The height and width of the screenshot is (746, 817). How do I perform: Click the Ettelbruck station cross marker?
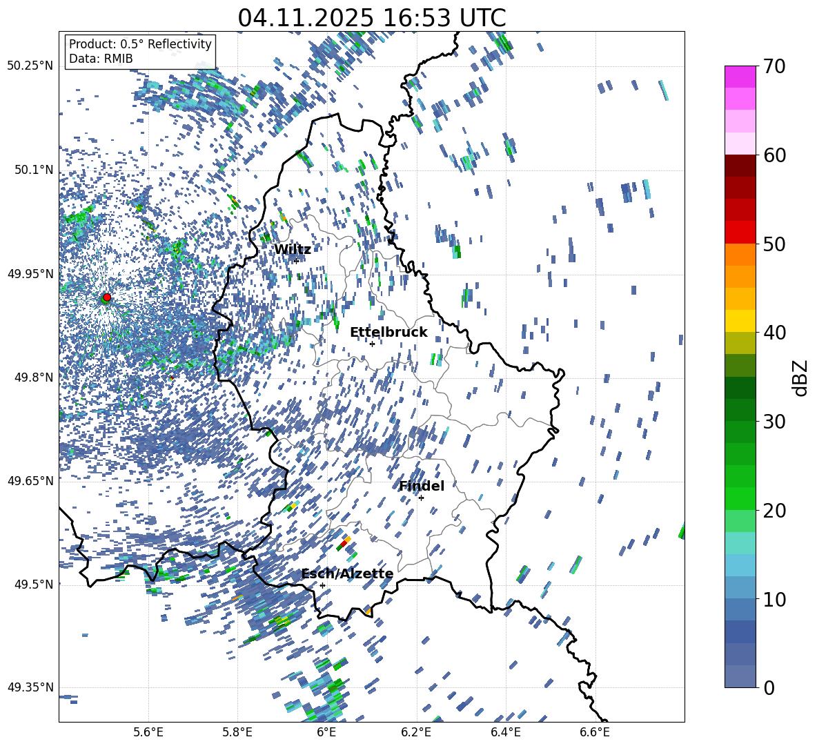372,344
